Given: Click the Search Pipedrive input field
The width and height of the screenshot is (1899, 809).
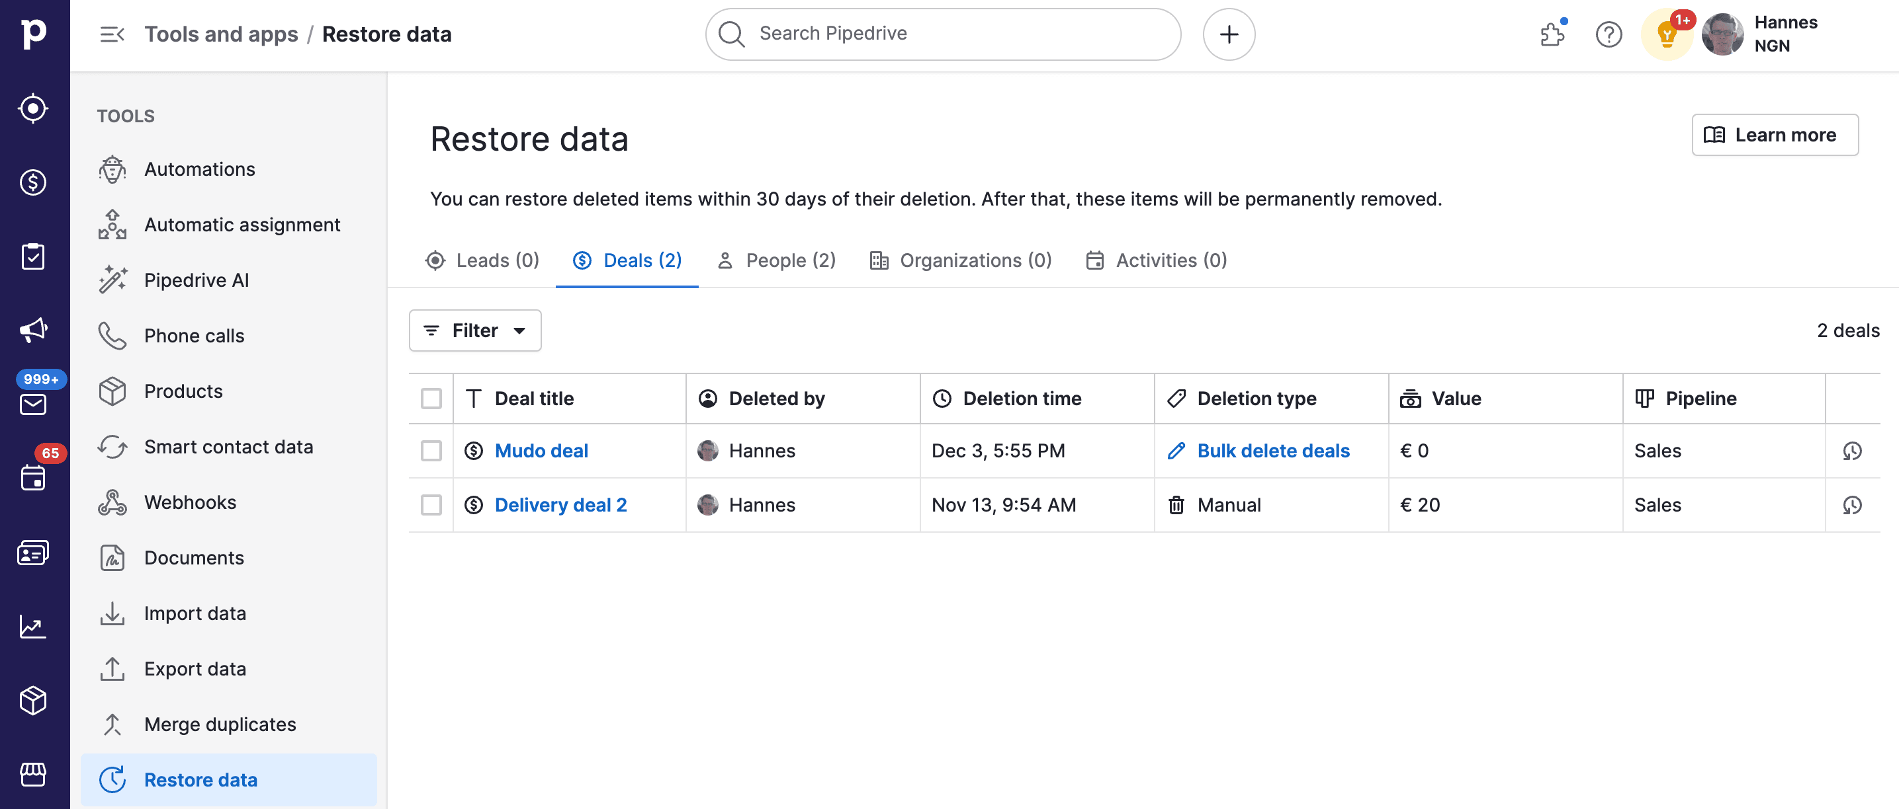Looking at the screenshot, I should 944,32.
